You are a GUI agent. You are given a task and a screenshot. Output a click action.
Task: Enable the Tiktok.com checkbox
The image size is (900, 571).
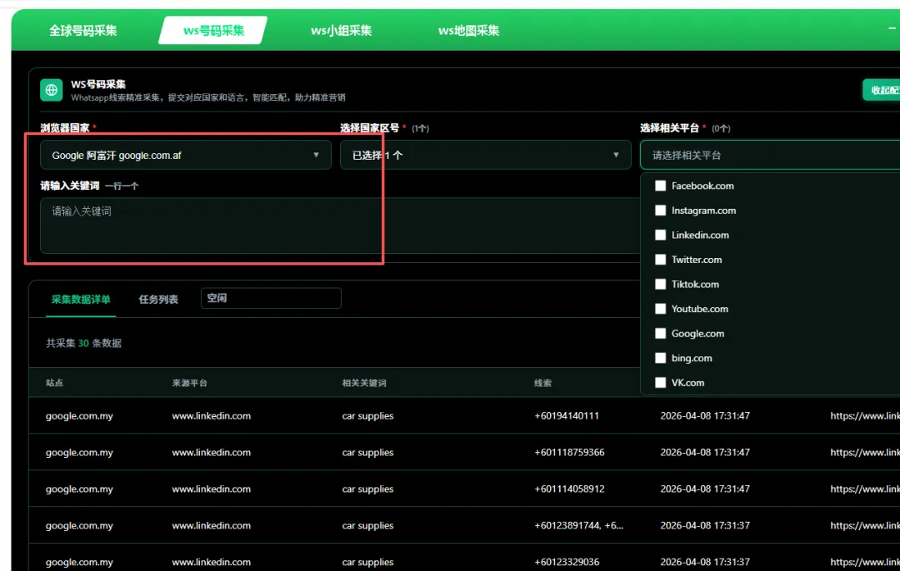click(x=661, y=284)
